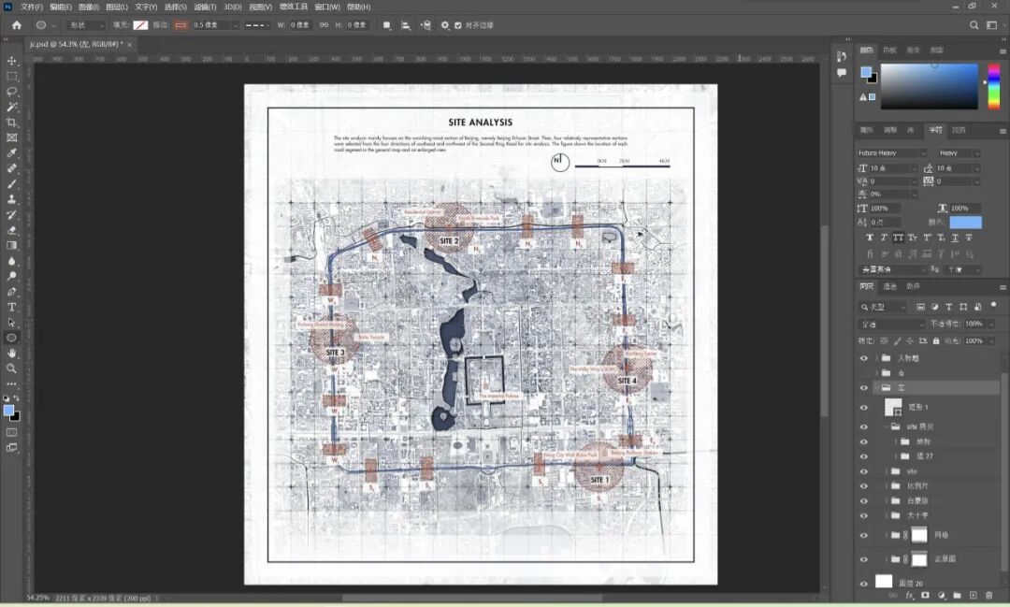Viewport: 1010px width, 607px height.
Task: Select the Blur tool
Action: click(x=11, y=261)
